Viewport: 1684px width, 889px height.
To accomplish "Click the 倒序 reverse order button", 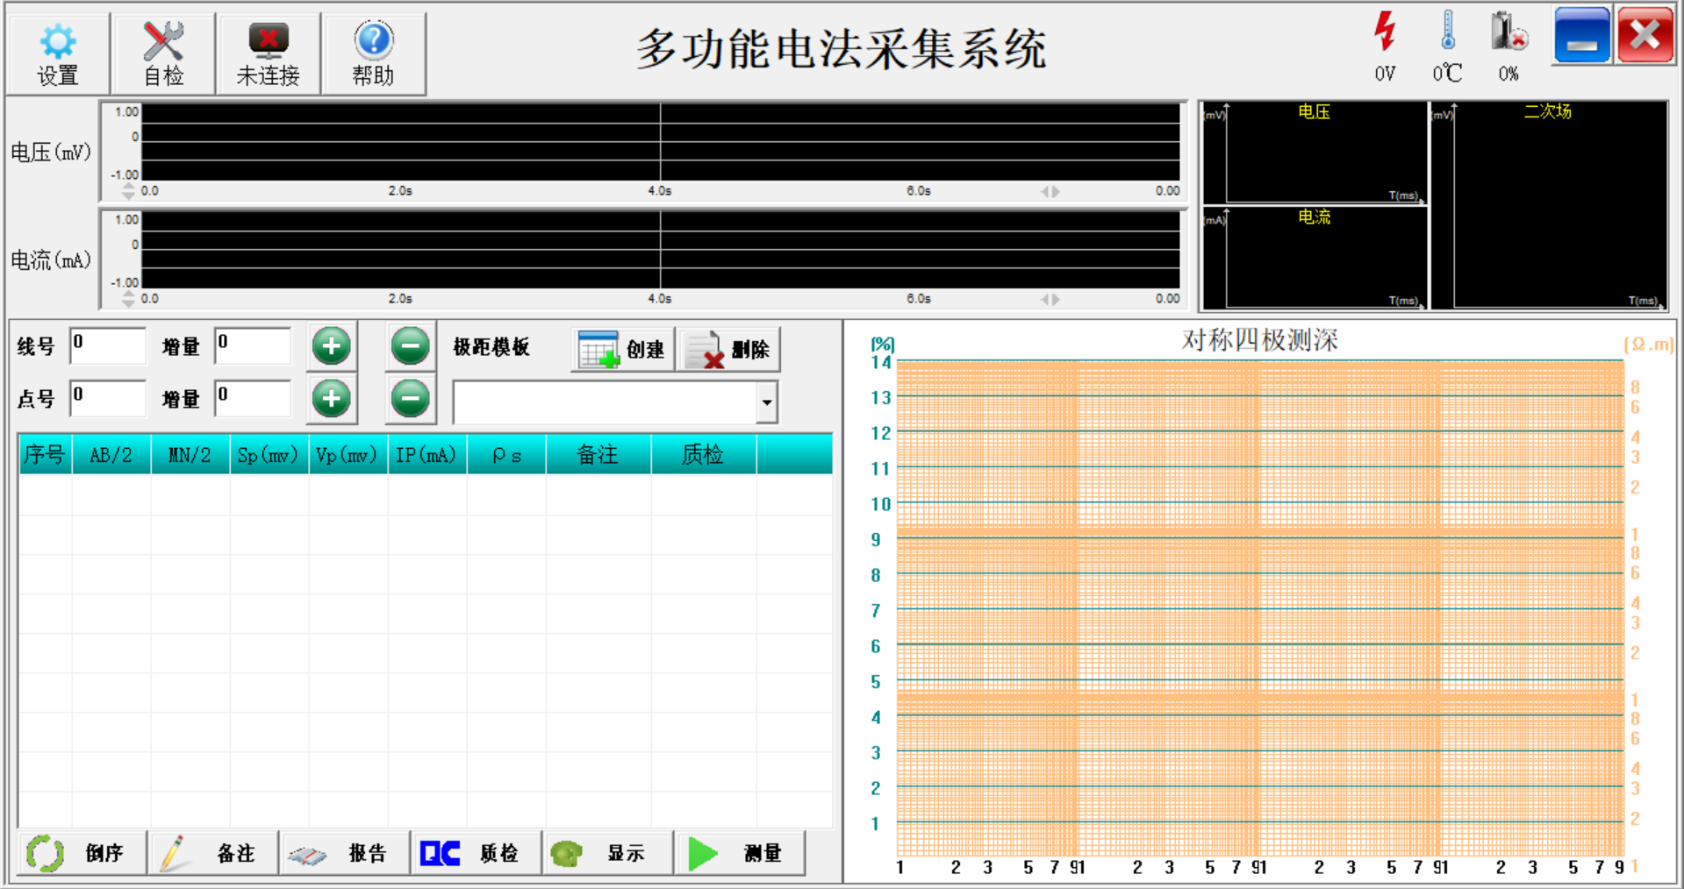I will point(82,853).
